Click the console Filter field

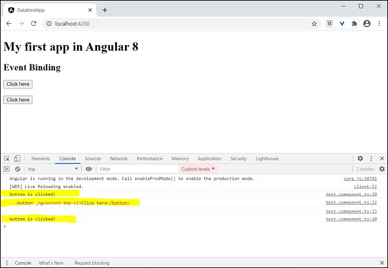(138, 169)
